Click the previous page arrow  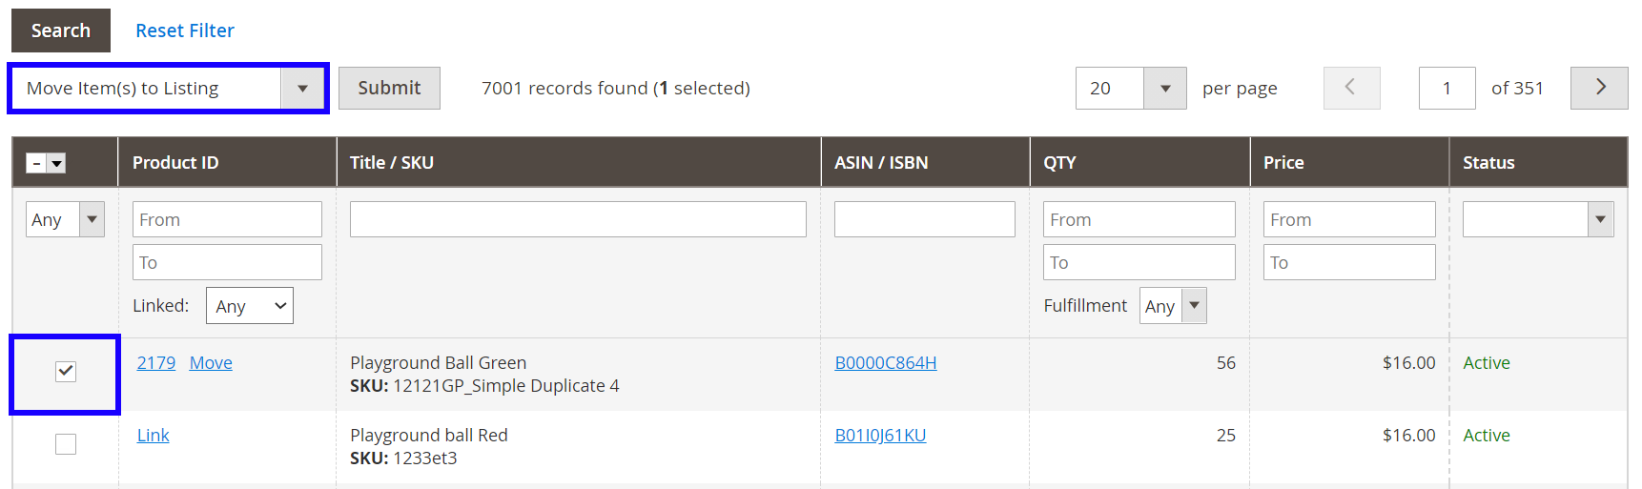(x=1350, y=88)
